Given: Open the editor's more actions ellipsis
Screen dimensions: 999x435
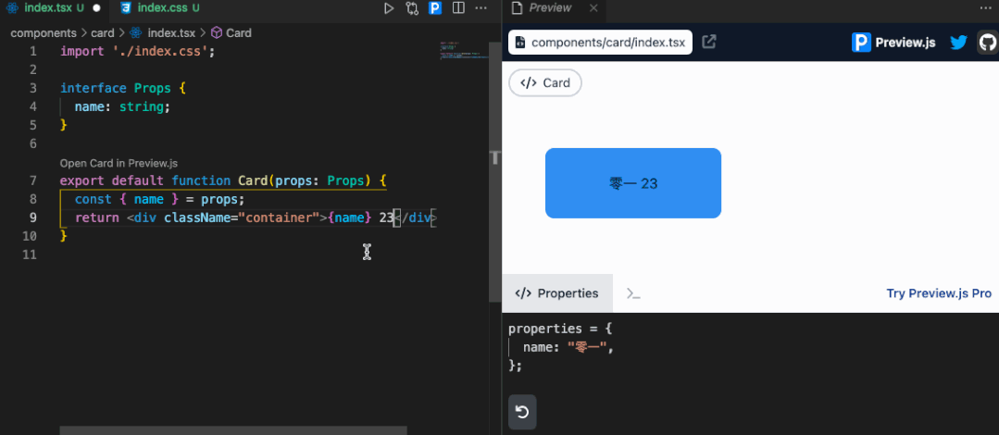Looking at the screenshot, I should (x=481, y=8).
